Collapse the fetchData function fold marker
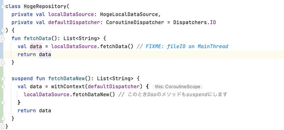The height and width of the screenshot is (130, 284). click(x=3, y=38)
